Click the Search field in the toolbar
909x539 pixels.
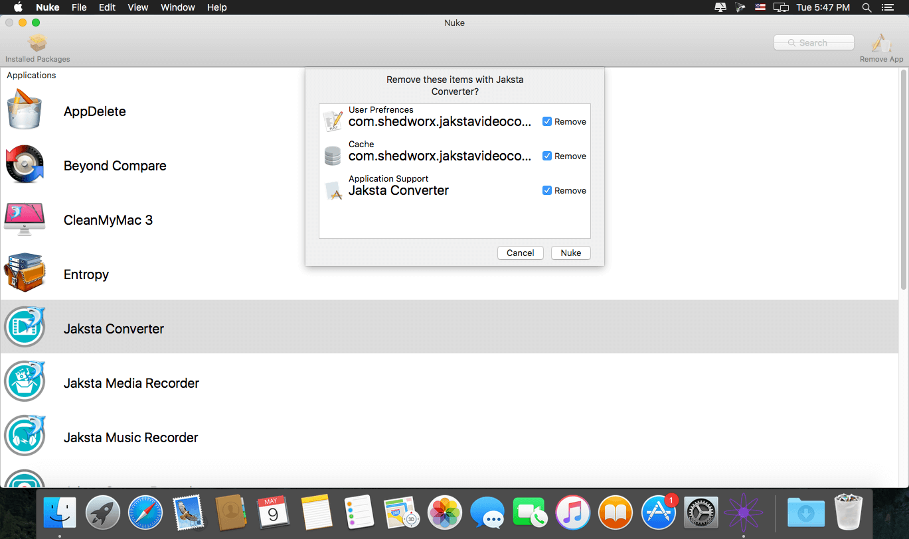coord(814,42)
